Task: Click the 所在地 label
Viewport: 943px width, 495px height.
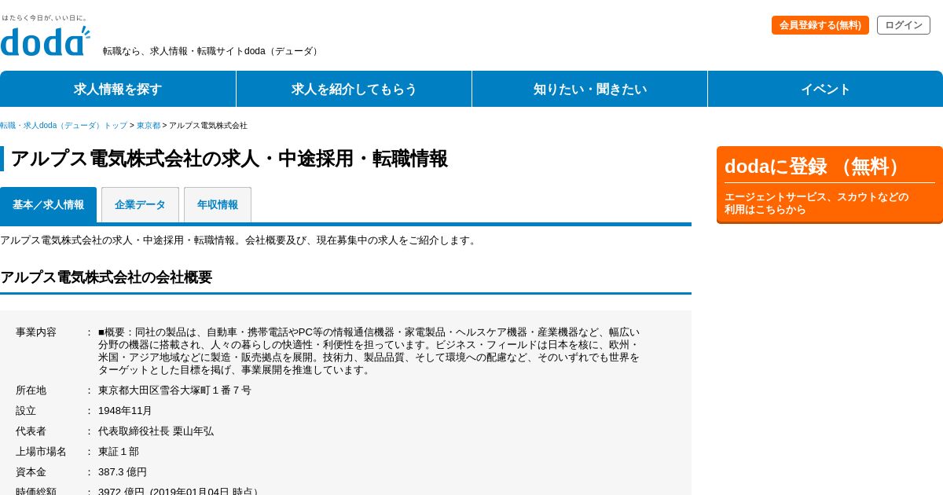Action: [x=31, y=390]
